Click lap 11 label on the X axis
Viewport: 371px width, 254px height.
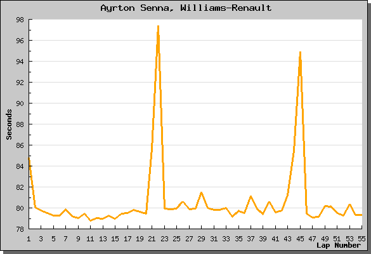(x=90, y=239)
